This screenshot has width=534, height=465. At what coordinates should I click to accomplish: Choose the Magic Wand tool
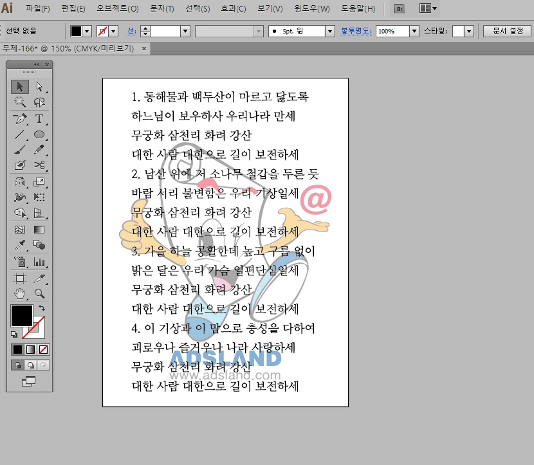(x=20, y=102)
